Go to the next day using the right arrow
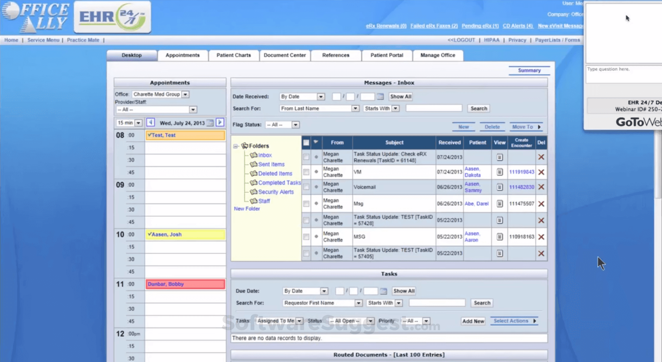The height and width of the screenshot is (362, 662). point(220,122)
